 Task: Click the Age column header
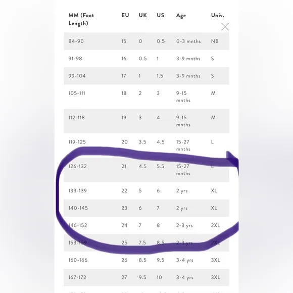click(181, 16)
